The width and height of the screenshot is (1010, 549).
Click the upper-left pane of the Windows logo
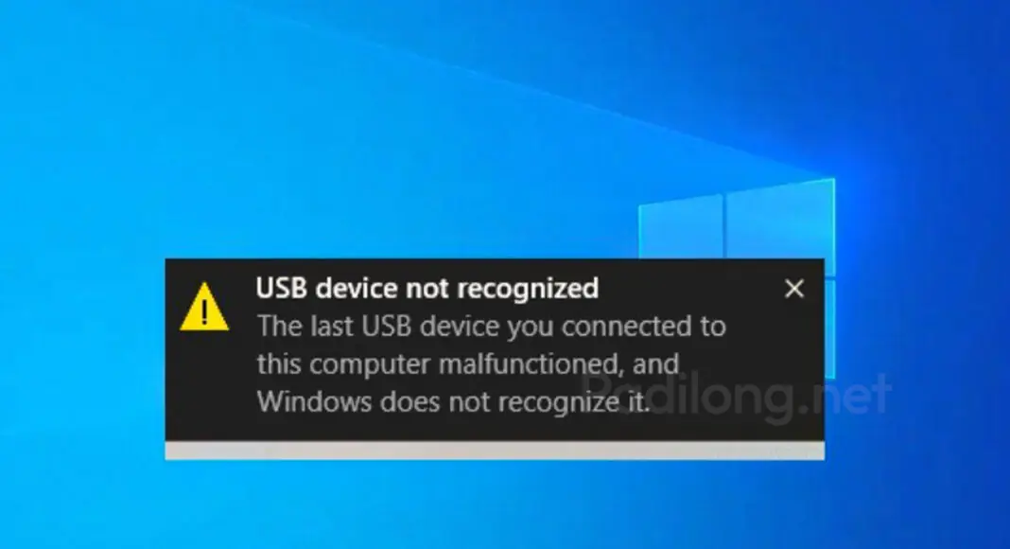681,227
